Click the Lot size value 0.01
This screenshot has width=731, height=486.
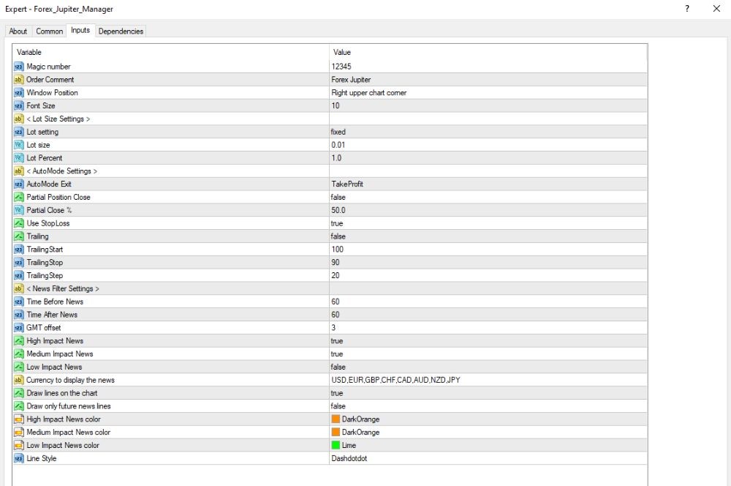(x=338, y=145)
